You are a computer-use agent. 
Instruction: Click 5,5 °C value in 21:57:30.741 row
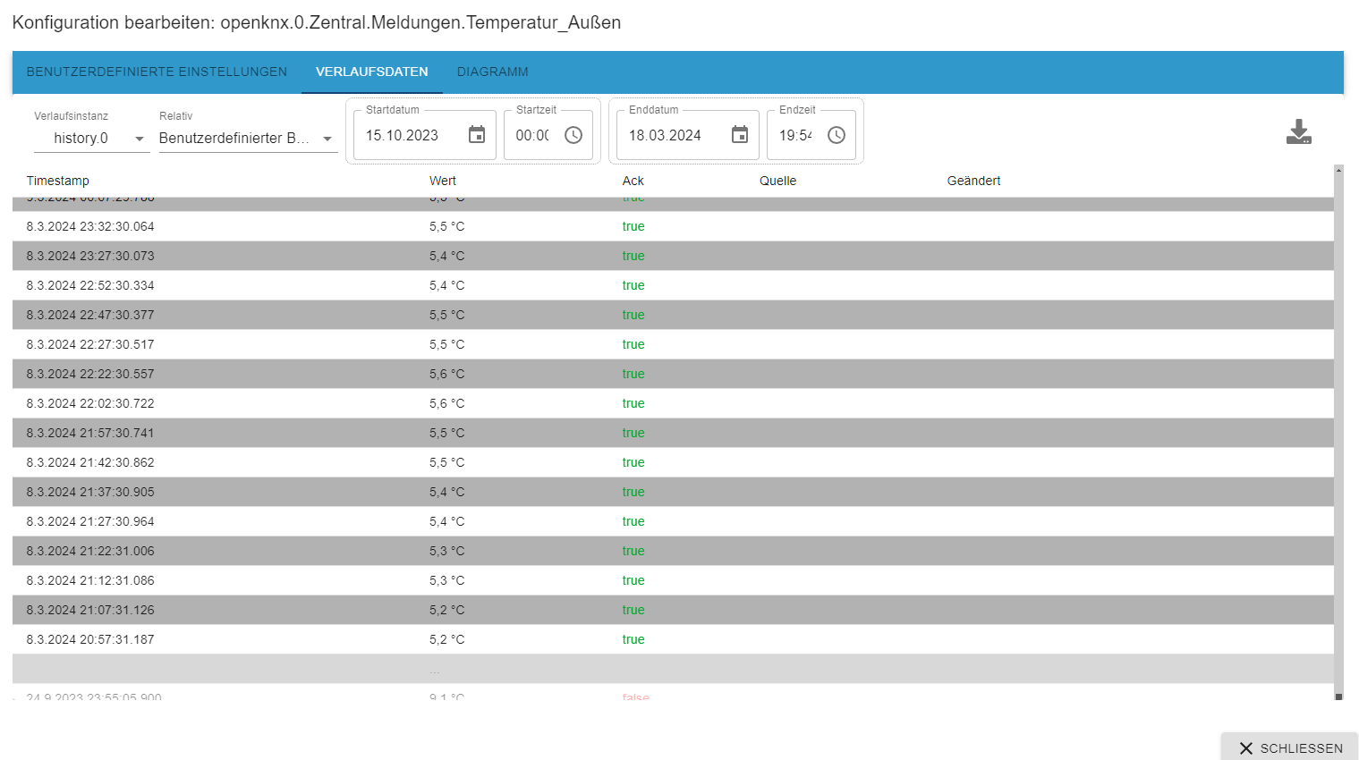pos(446,433)
